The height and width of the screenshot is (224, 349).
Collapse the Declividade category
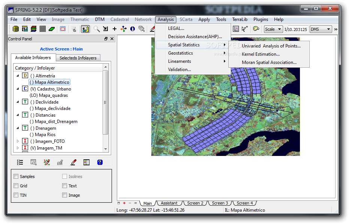[18, 102]
